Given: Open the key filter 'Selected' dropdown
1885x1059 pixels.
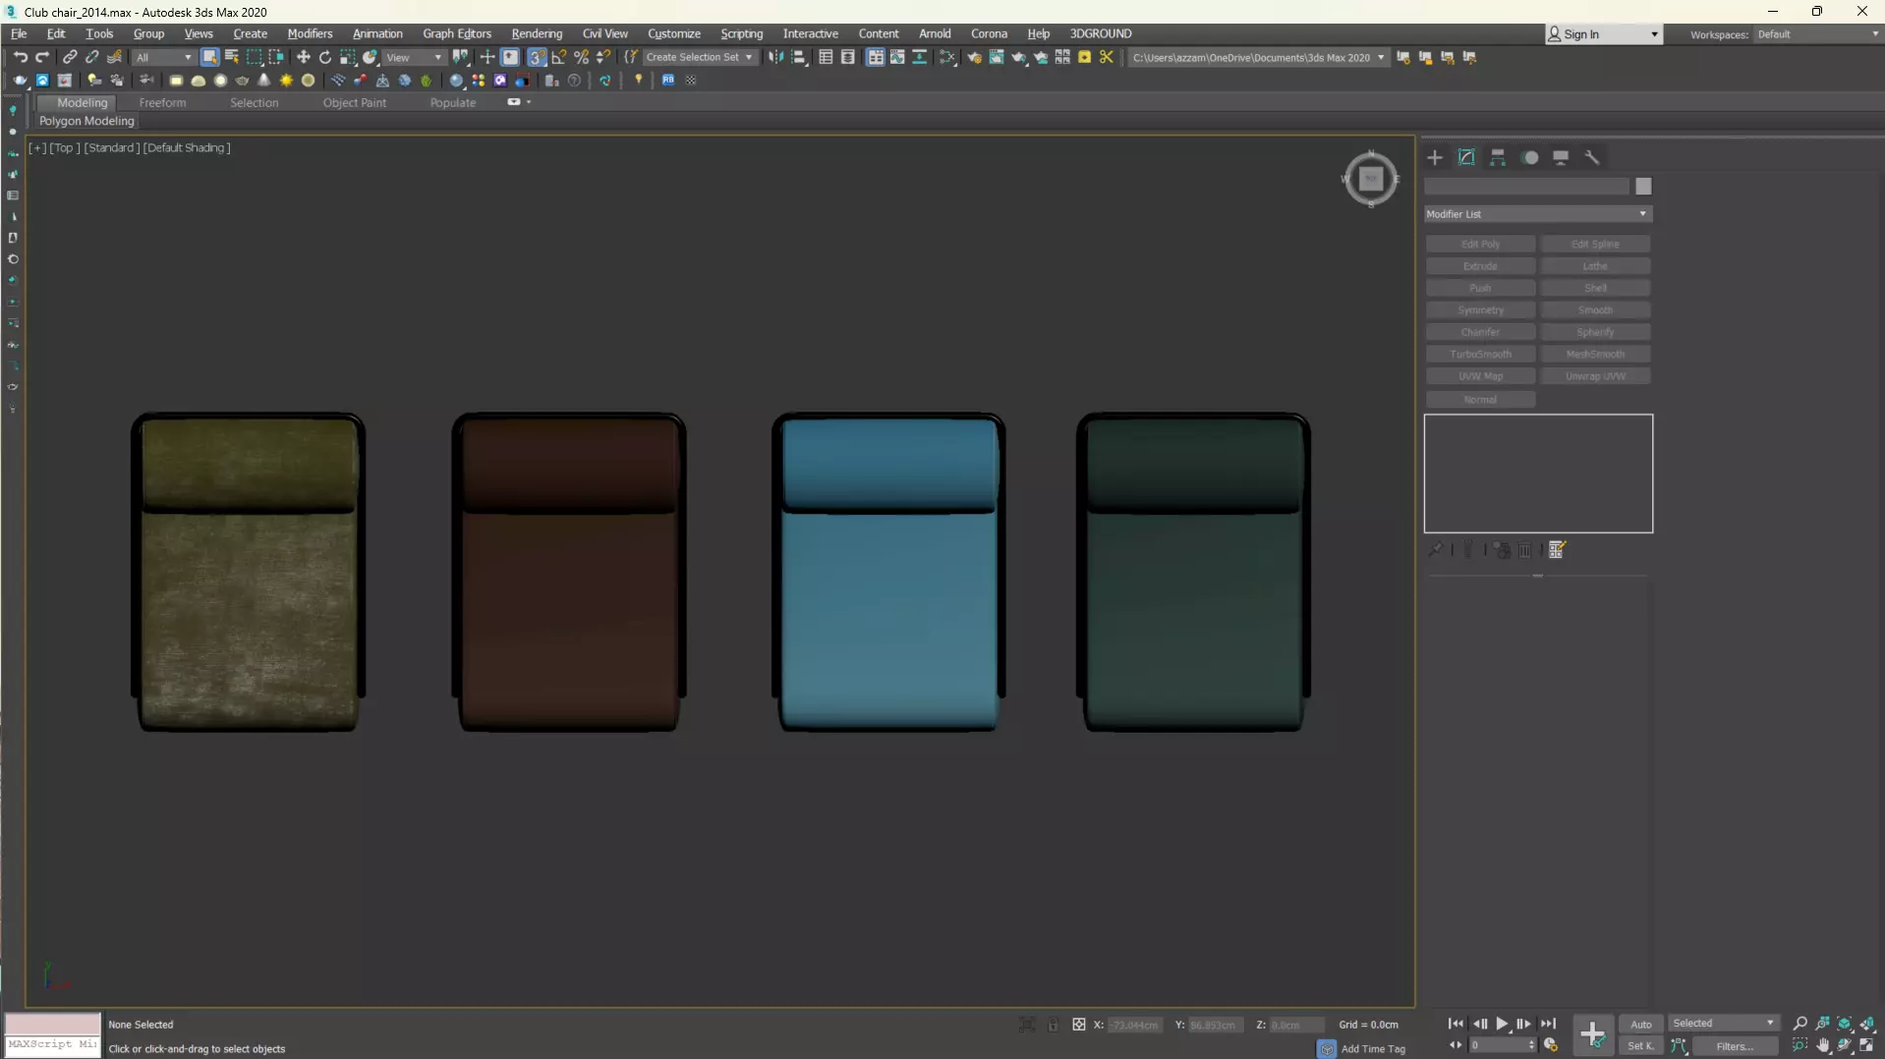Looking at the screenshot, I should point(1724,1024).
